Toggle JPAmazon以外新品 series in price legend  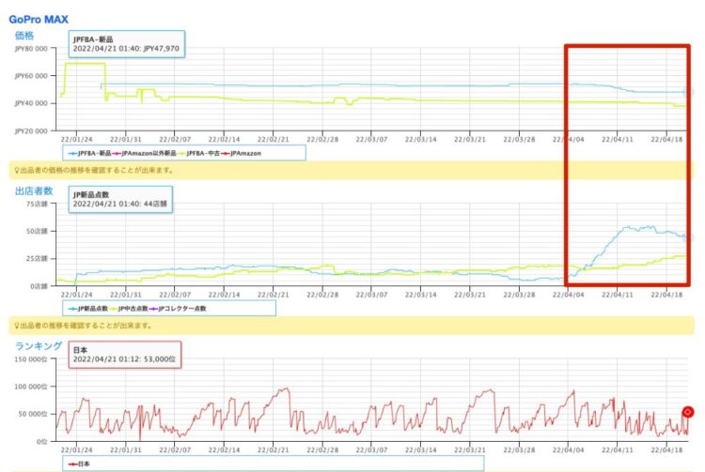click(144, 153)
